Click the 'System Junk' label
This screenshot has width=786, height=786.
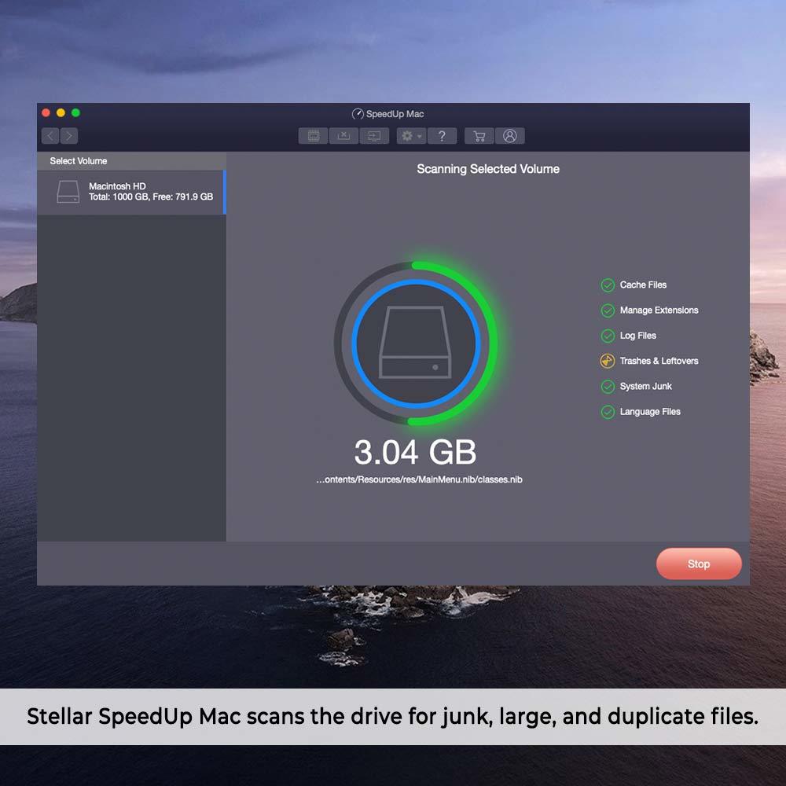[x=645, y=386]
